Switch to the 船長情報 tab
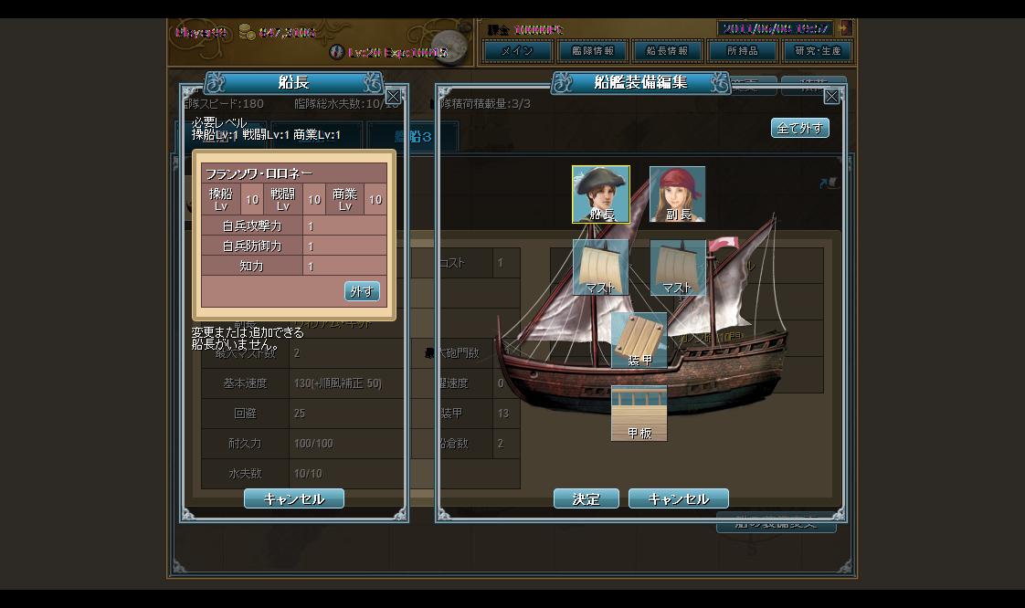Viewport: 1025px width, 608px height. [x=668, y=51]
